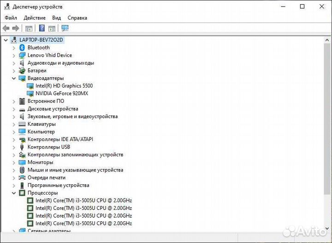The image size is (332, 243).
Task: Click the Дисковые устройства drive icon
Action: click(22, 109)
